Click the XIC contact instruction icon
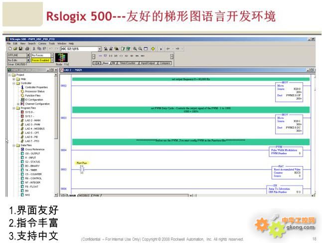Screen dimensions: 322x243 coord(111,56)
